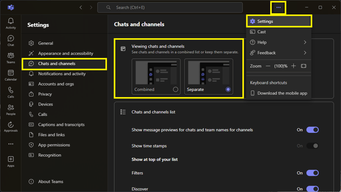Viewport: 341px width, 192px height.
Task: Open the Activity feed in the sidebar
Action: tap(11, 23)
